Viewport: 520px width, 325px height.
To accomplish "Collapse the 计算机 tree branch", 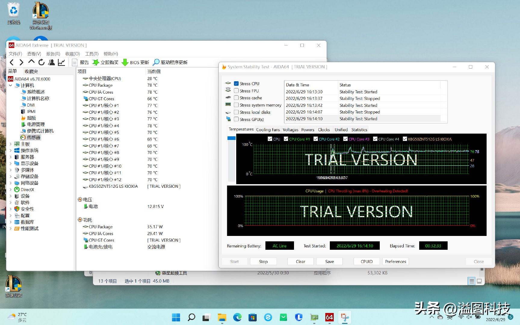I will (x=11, y=85).
